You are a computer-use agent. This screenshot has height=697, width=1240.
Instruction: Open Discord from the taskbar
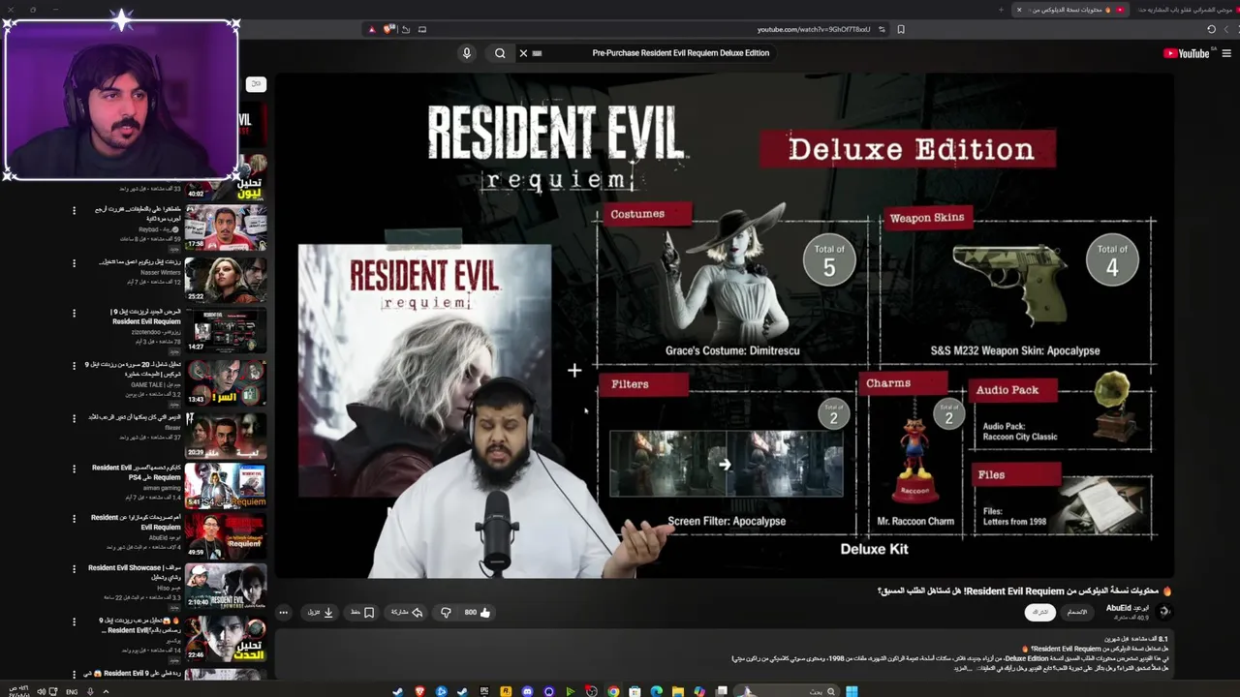click(527, 691)
